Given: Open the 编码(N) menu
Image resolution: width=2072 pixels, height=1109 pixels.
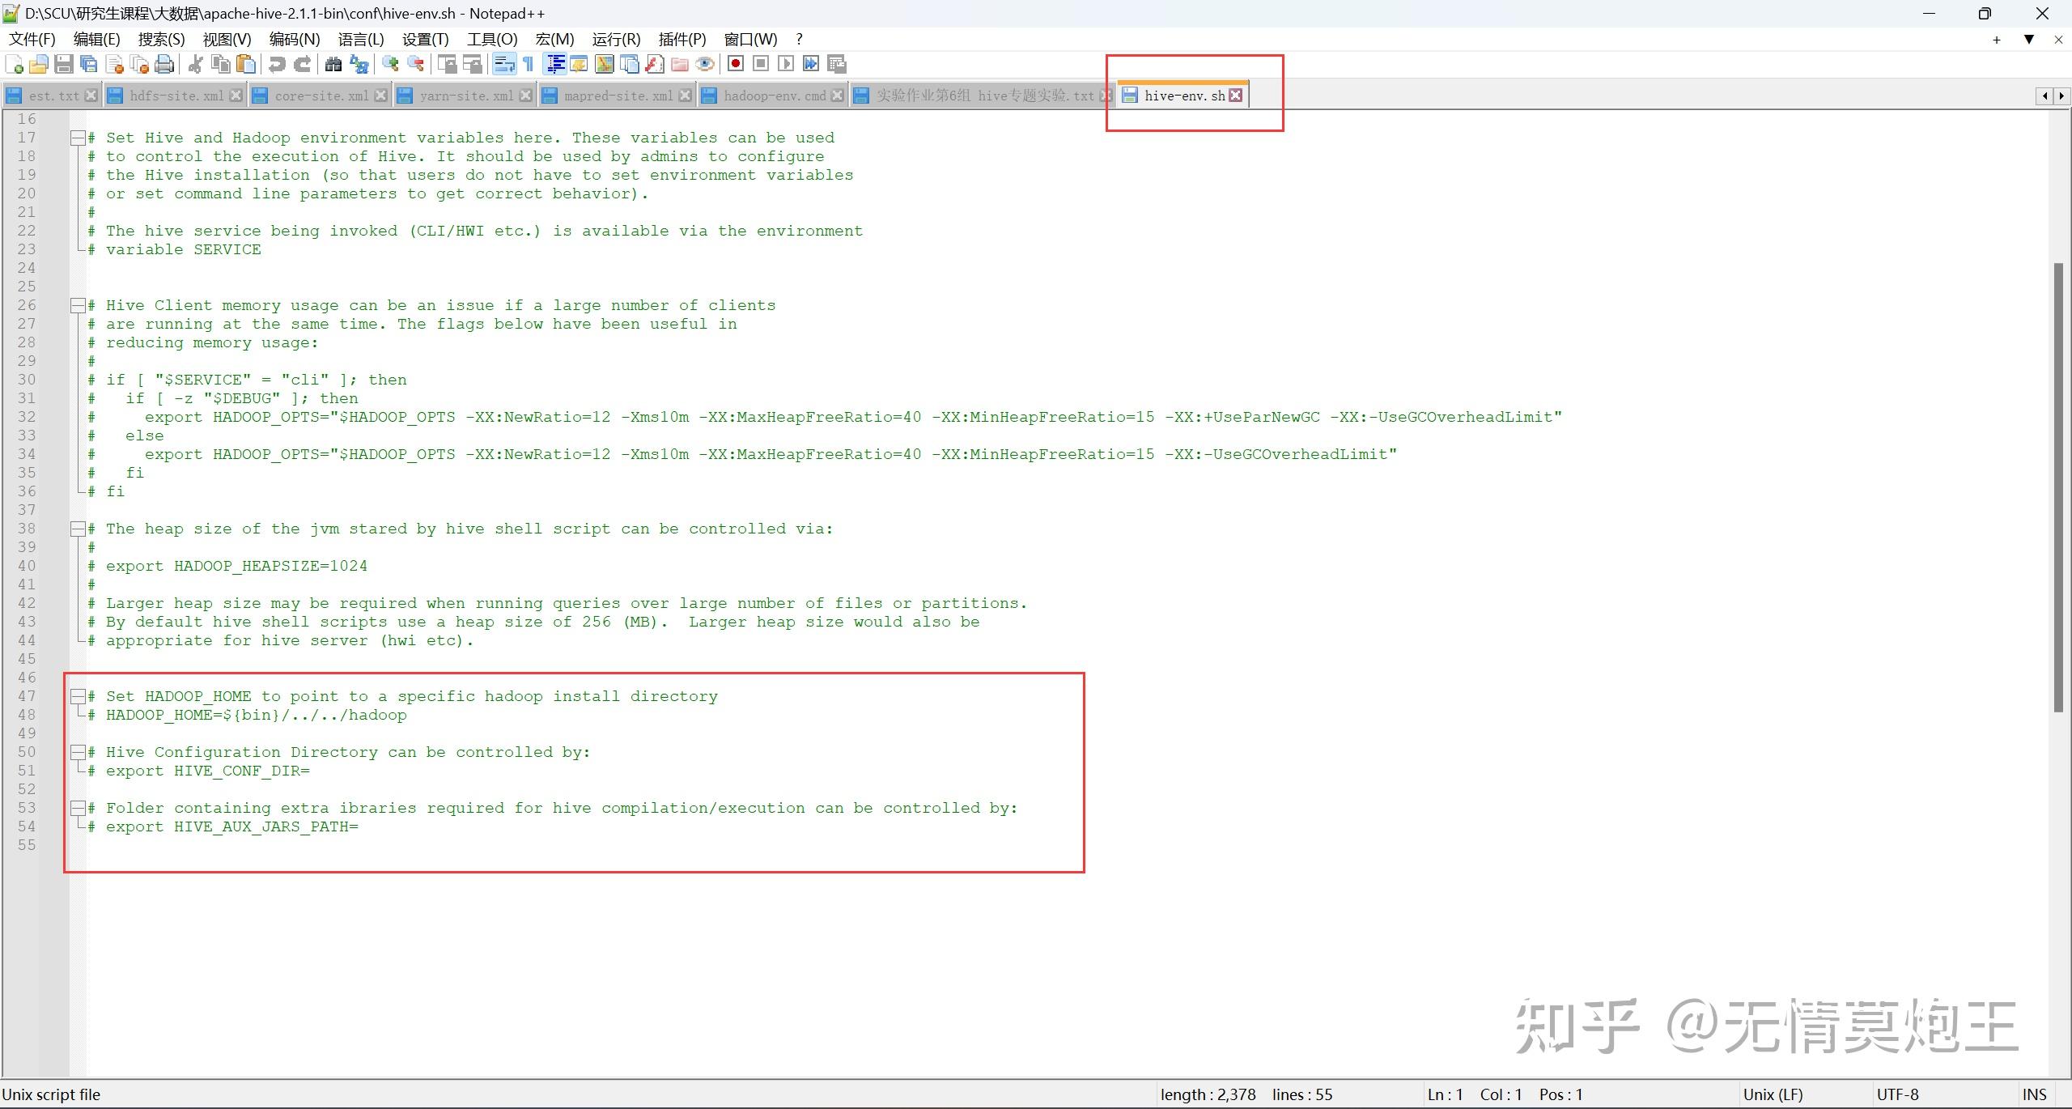Looking at the screenshot, I should pos(294,39).
